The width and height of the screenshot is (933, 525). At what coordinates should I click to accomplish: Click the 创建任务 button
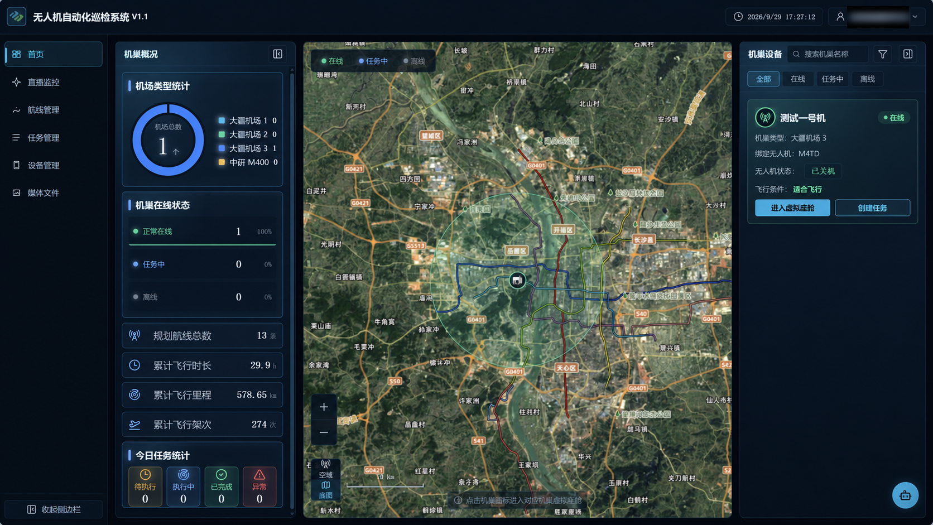[x=872, y=208]
